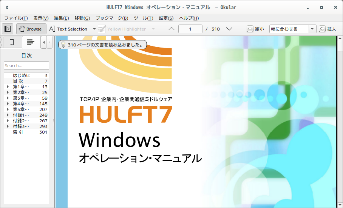The image size is (343, 208).
Task: Open the 幅に合わせる zoom combo box
Action: coord(293,29)
